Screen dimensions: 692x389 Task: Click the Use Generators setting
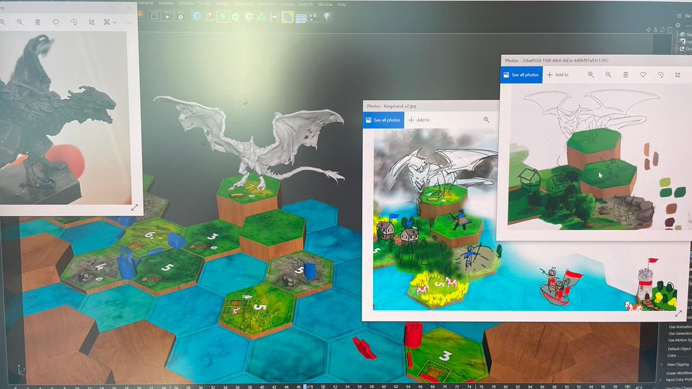pyautogui.click(x=679, y=333)
